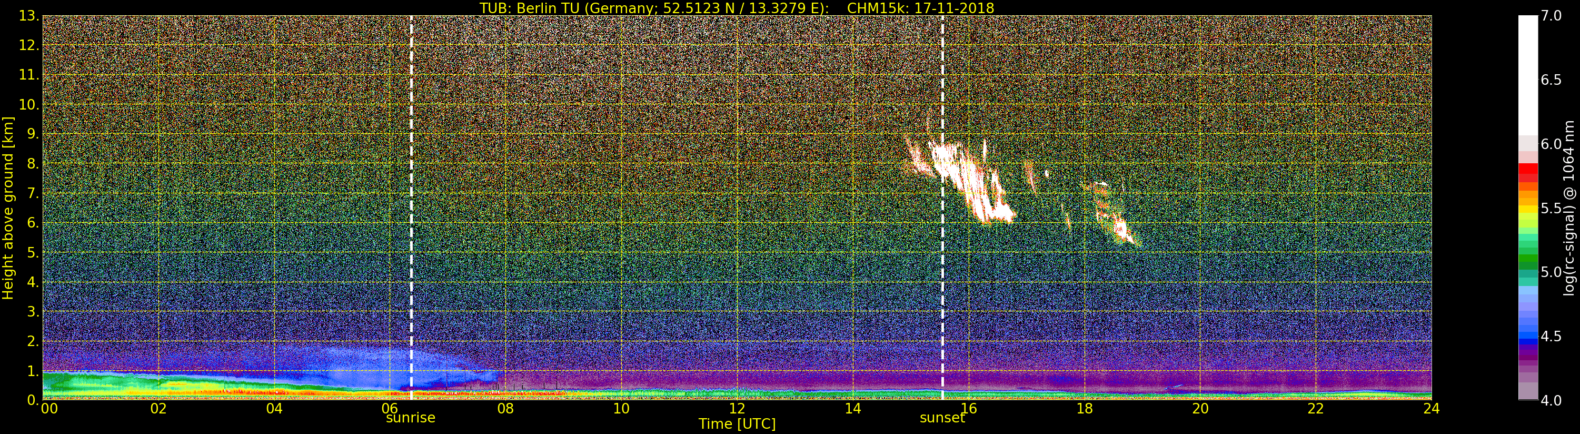The height and width of the screenshot is (434, 1580).
Task: Click the time-axis tick label "16"
Action: pos(969,409)
